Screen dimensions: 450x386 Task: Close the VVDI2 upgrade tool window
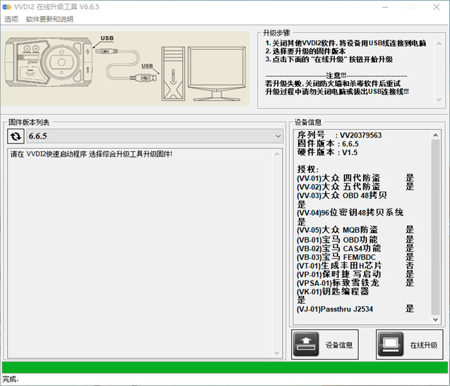[437, 7]
